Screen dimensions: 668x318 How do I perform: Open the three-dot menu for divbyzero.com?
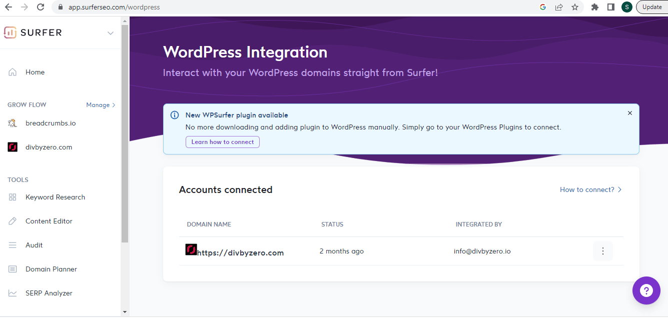[603, 251]
